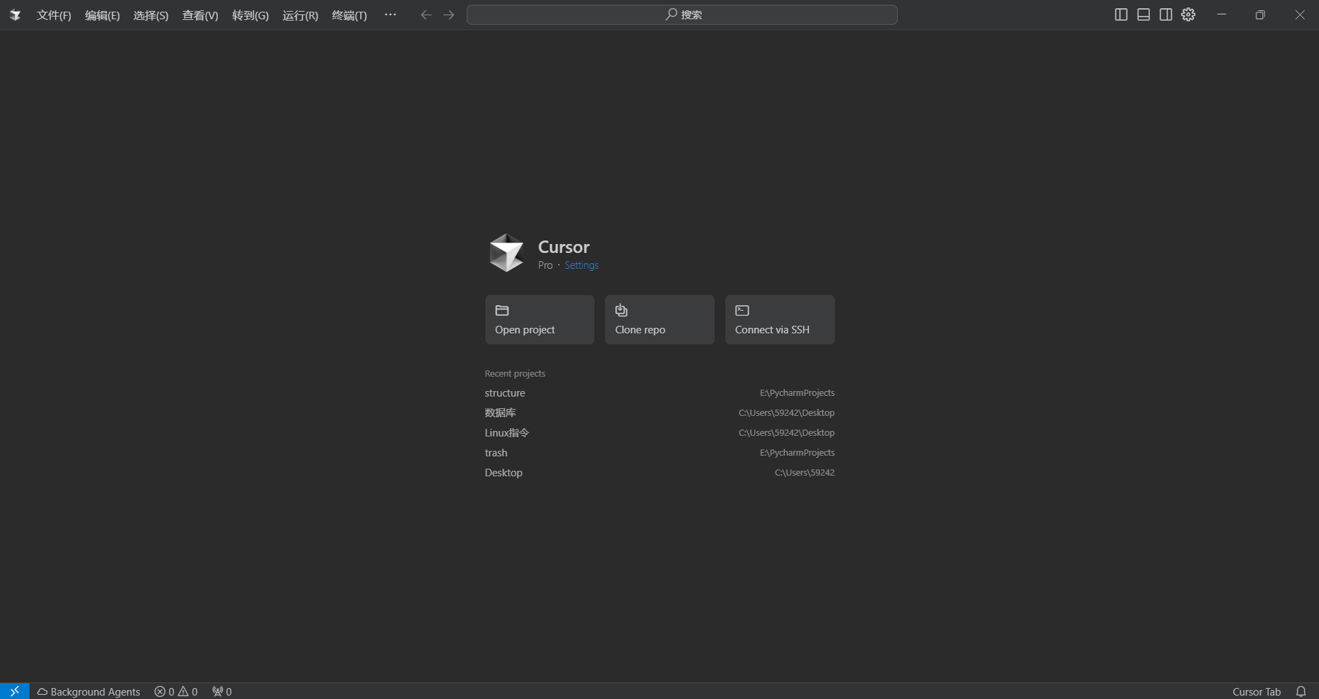1319x699 pixels.
Task: Restore down the Cursor window
Action: (x=1260, y=14)
